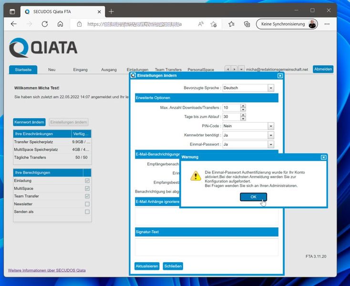Open Bevorzugte Sprache dropdown

(x=271, y=88)
